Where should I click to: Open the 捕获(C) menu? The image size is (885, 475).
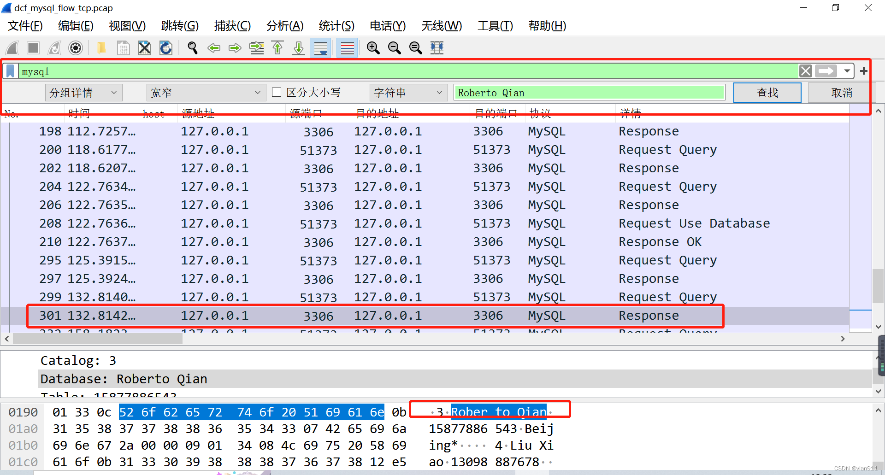point(232,26)
